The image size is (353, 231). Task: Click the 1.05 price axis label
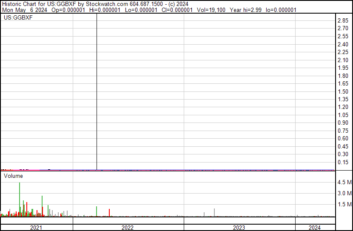(343, 115)
